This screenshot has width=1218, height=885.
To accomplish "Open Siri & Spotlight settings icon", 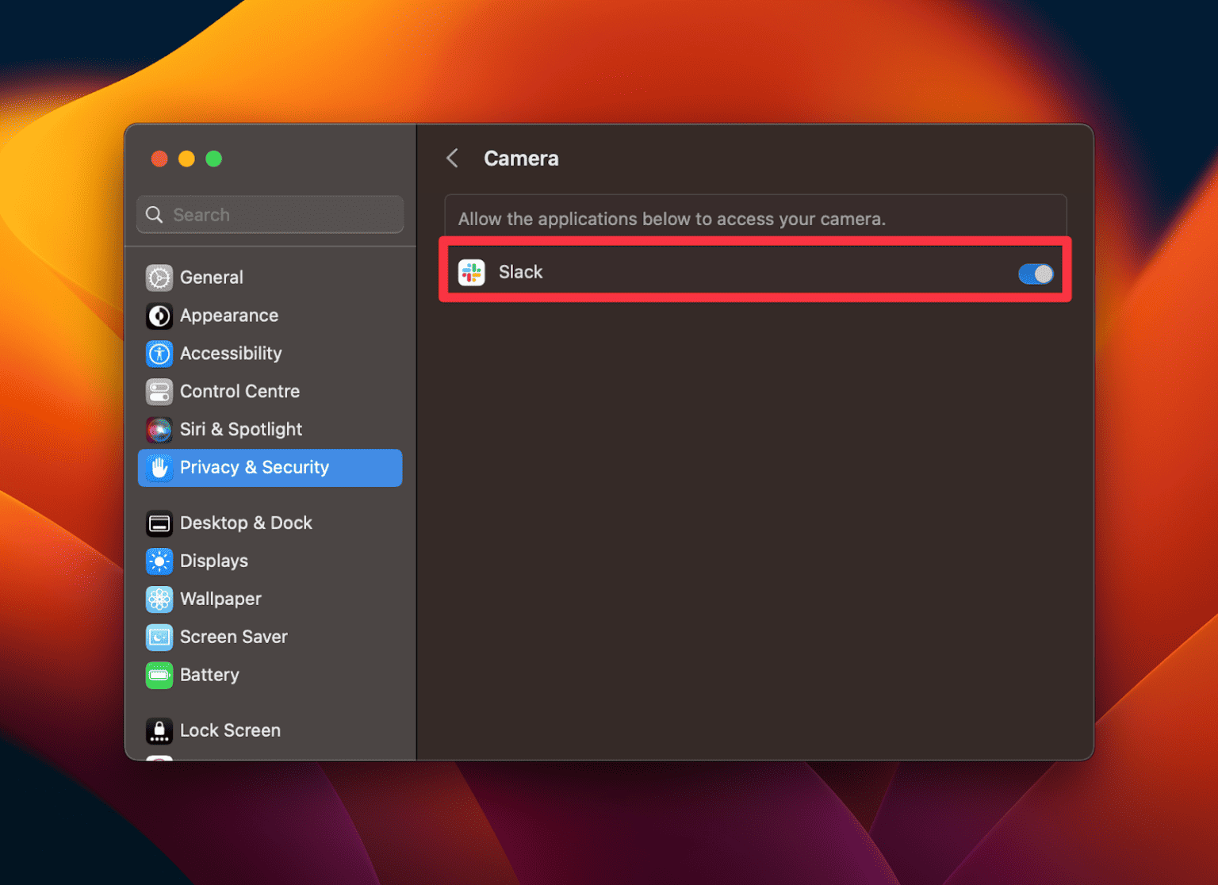I will (x=159, y=429).
